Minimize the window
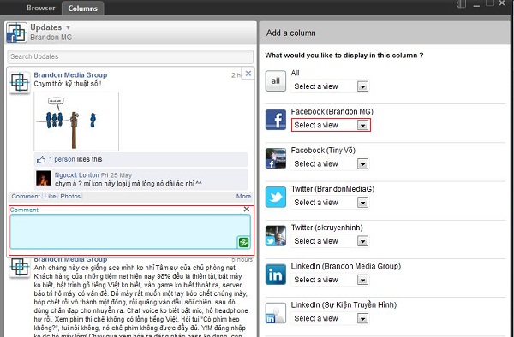Image resolution: width=514 pixels, height=337 pixels. (x=476, y=6)
